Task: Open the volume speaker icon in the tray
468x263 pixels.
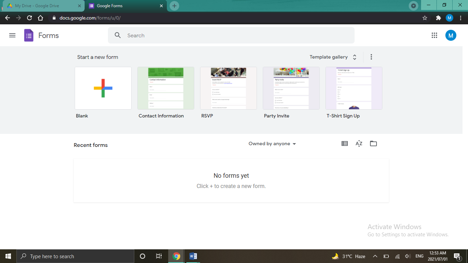Action: 408,256
